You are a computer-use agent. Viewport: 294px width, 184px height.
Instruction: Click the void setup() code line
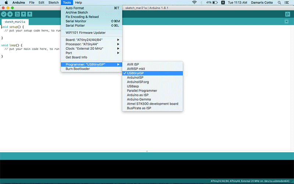12,27
